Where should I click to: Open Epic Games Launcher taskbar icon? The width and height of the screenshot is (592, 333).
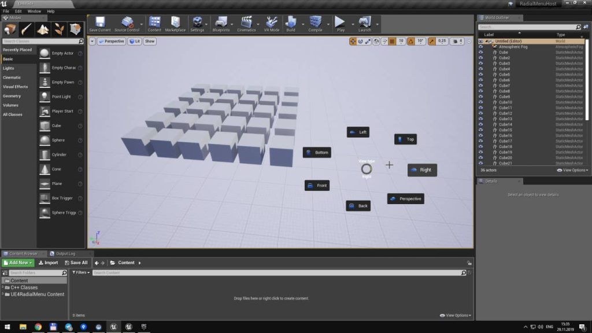click(x=143, y=327)
